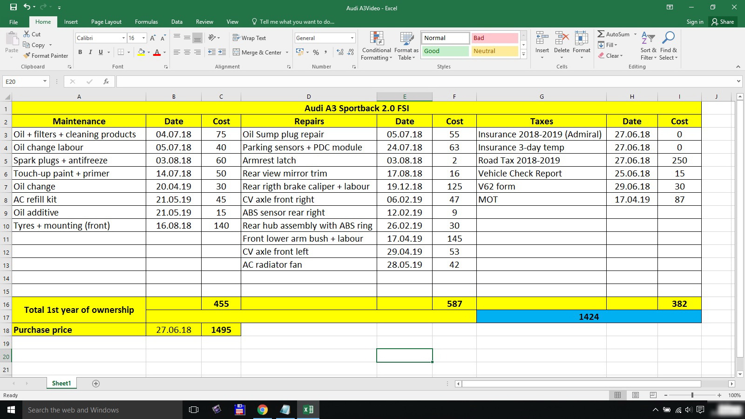
Task: Click the Tell me what you want box
Action: [293, 22]
